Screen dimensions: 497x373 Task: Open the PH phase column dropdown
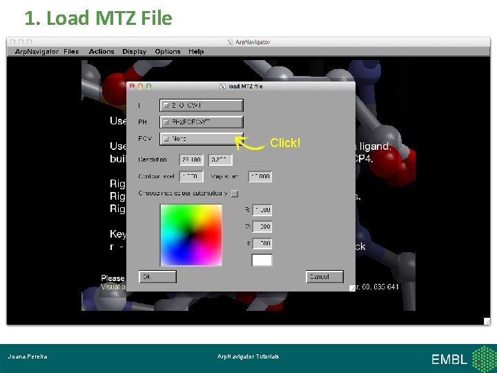[x=202, y=122]
